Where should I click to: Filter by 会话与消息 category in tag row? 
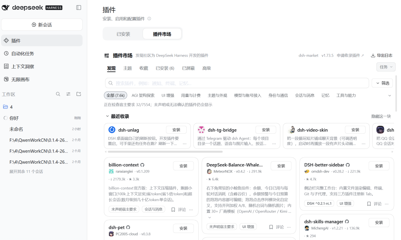[304, 96]
